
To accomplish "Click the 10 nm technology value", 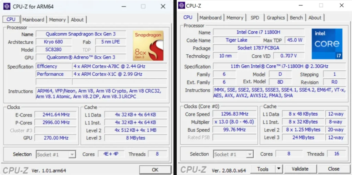I will tap(225, 56).
